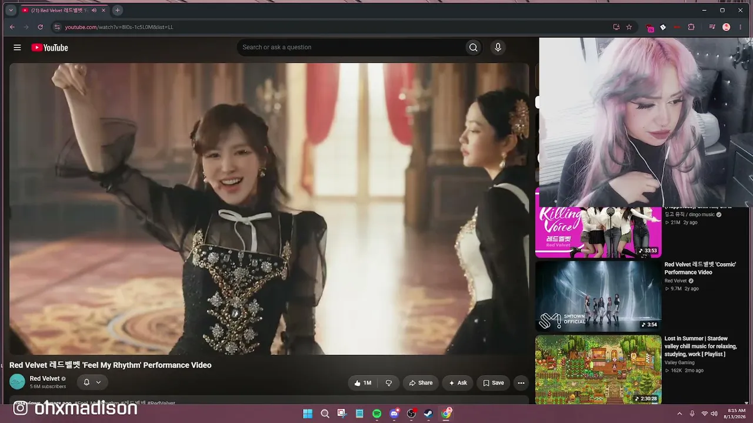753x423 pixels.
Task: Like the video with the 1M thumbs-up
Action: [x=362, y=383]
